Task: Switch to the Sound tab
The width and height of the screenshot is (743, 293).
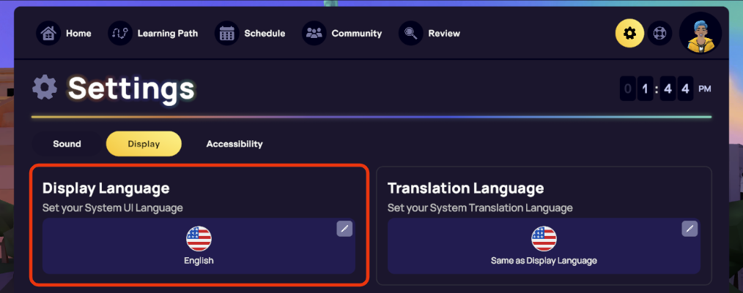Action: (67, 144)
